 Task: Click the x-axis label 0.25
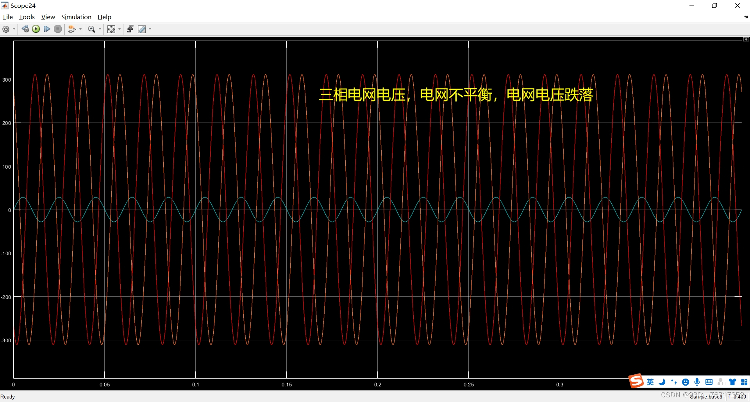469,384
